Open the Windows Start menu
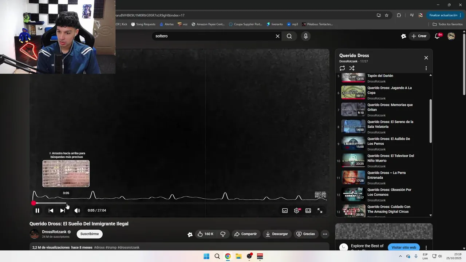Viewport: 466px width, 262px height. point(206,256)
